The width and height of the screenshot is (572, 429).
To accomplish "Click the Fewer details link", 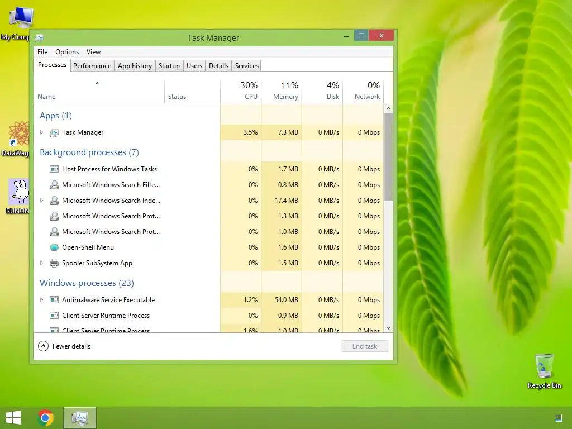I will tap(71, 346).
